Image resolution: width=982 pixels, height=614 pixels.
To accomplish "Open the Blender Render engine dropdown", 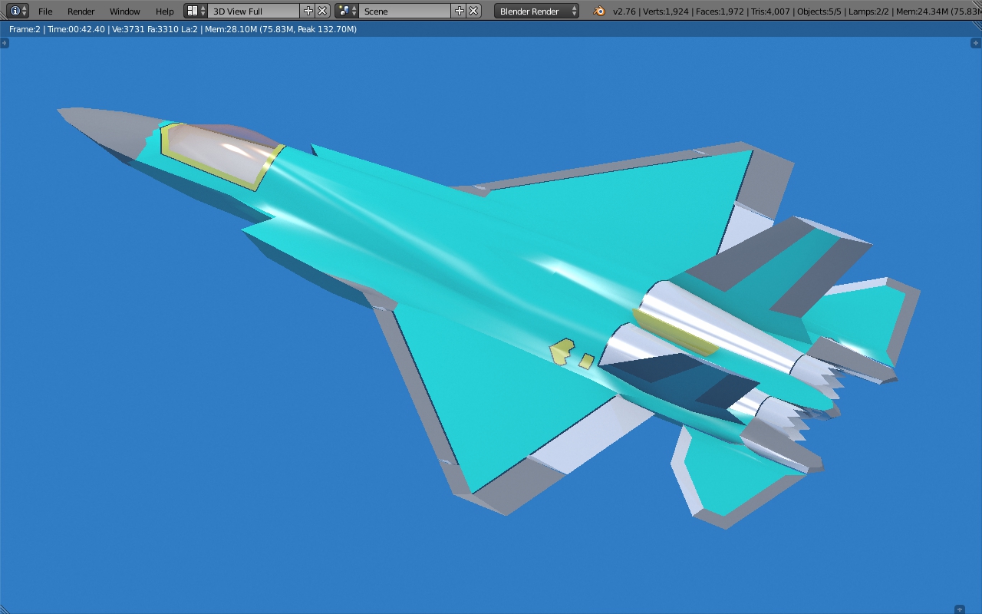I will [x=536, y=11].
